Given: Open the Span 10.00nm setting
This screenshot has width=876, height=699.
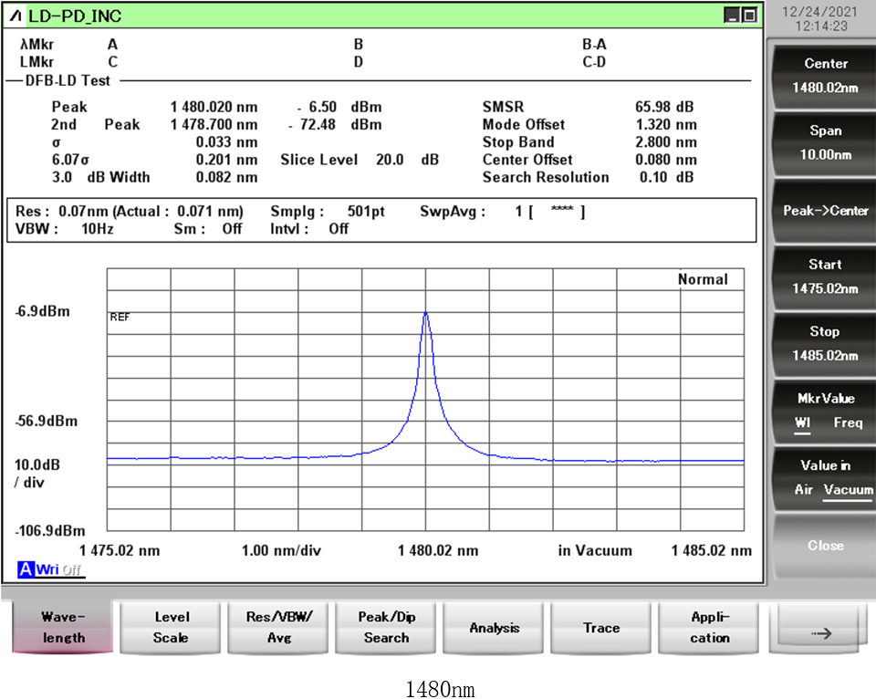Looking at the screenshot, I should pyautogui.click(x=825, y=142).
